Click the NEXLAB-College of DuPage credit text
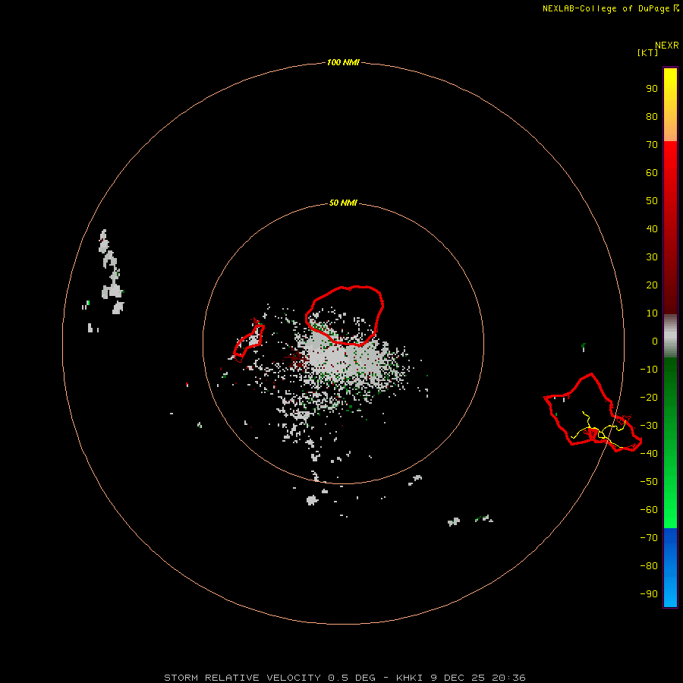This screenshot has height=683, width=683. coord(610,8)
